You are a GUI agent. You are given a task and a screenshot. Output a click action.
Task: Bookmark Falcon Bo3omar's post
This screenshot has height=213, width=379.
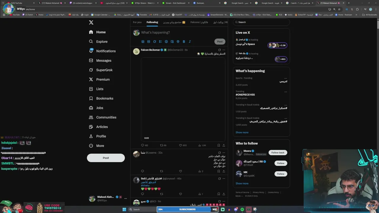point(219,145)
